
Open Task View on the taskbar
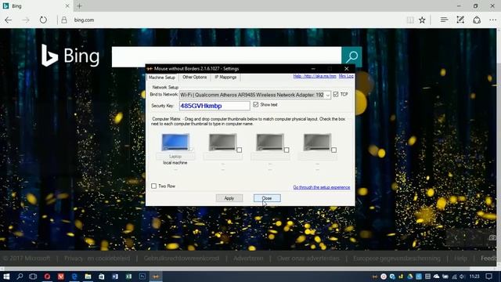(x=33, y=277)
